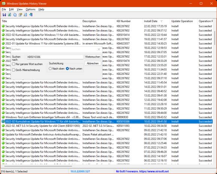Select the 'In einem Microsoft-Soft...' description cell
The image size is (217, 174).
coord(98,43)
